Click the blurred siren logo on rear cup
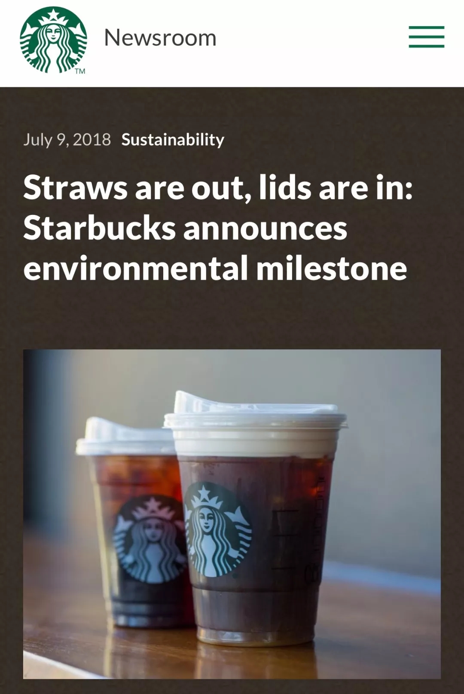464x694 pixels. [148, 539]
